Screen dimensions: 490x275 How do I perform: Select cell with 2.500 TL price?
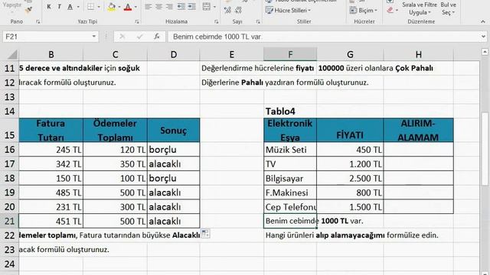click(x=350, y=178)
